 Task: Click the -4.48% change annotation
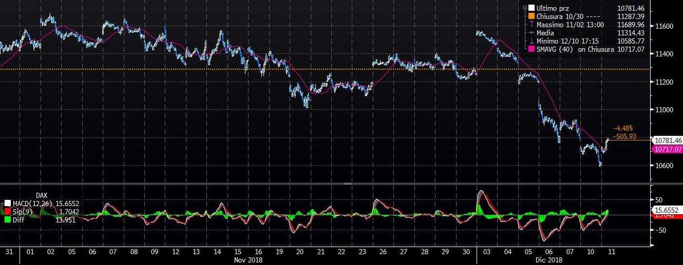pos(623,128)
